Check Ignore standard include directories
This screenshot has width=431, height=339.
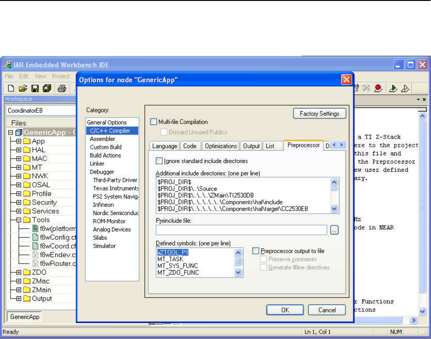click(159, 161)
